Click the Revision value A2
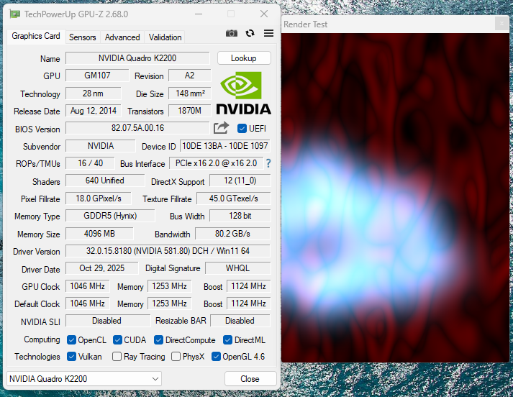The width and height of the screenshot is (513, 397). [x=189, y=76]
